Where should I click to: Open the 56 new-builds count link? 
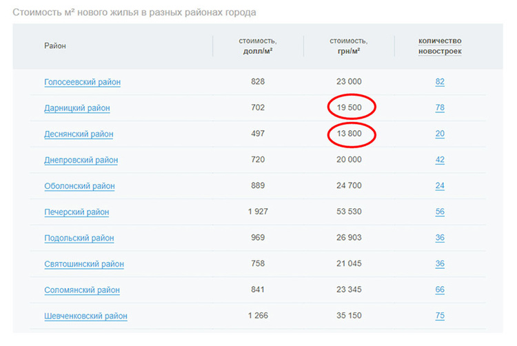(440, 212)
